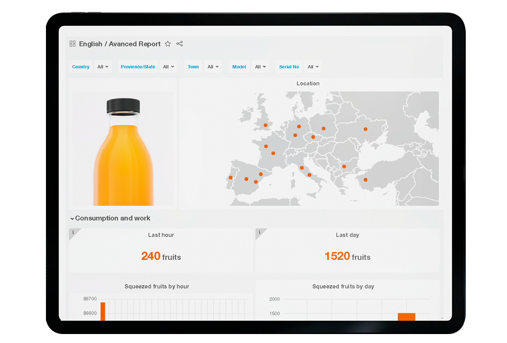Click the 86700 axis label

pyautogui.click(x=90, y=299)
